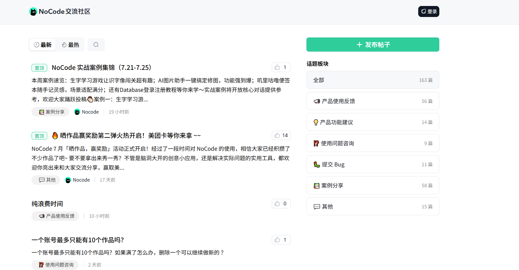Image resolution: width=519 pixels, height=270 pixels.
Task: Click the 案例分享 tag under first post
Action: [x=50, y=112]
